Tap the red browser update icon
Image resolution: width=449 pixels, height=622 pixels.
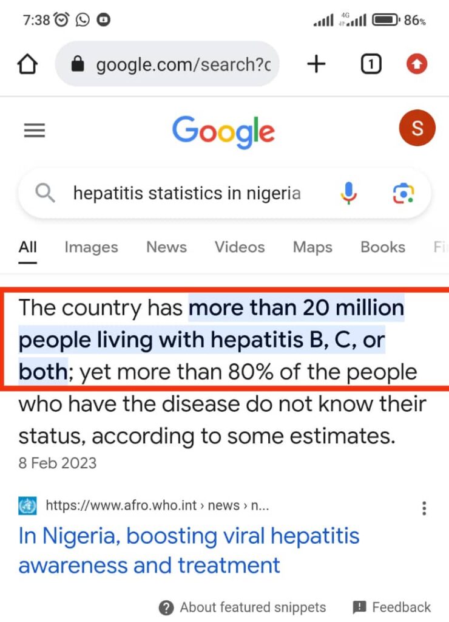tap(417, 64)
